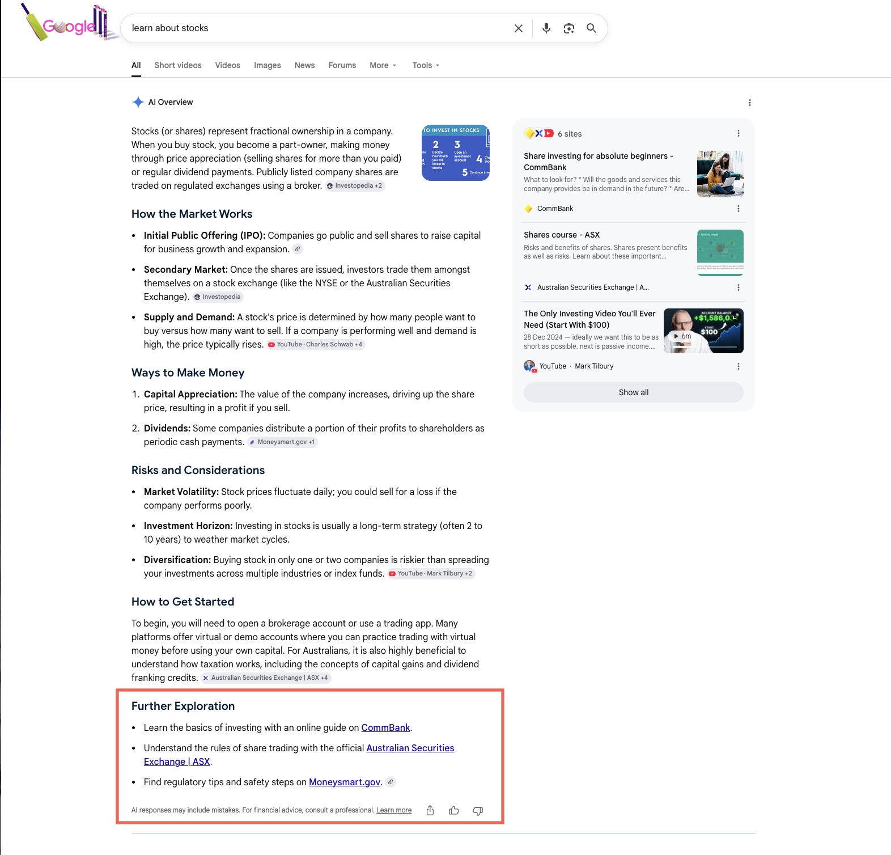Switch to Short videos tab
The image size is (891, 855).
pyautogui.click(x=178, y=65)
